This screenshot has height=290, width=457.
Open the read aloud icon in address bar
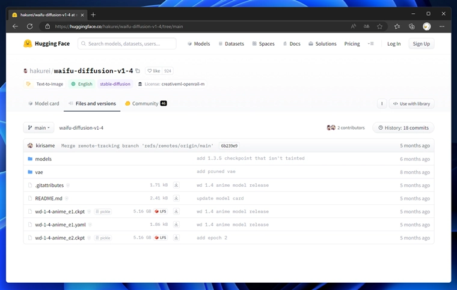353,26
